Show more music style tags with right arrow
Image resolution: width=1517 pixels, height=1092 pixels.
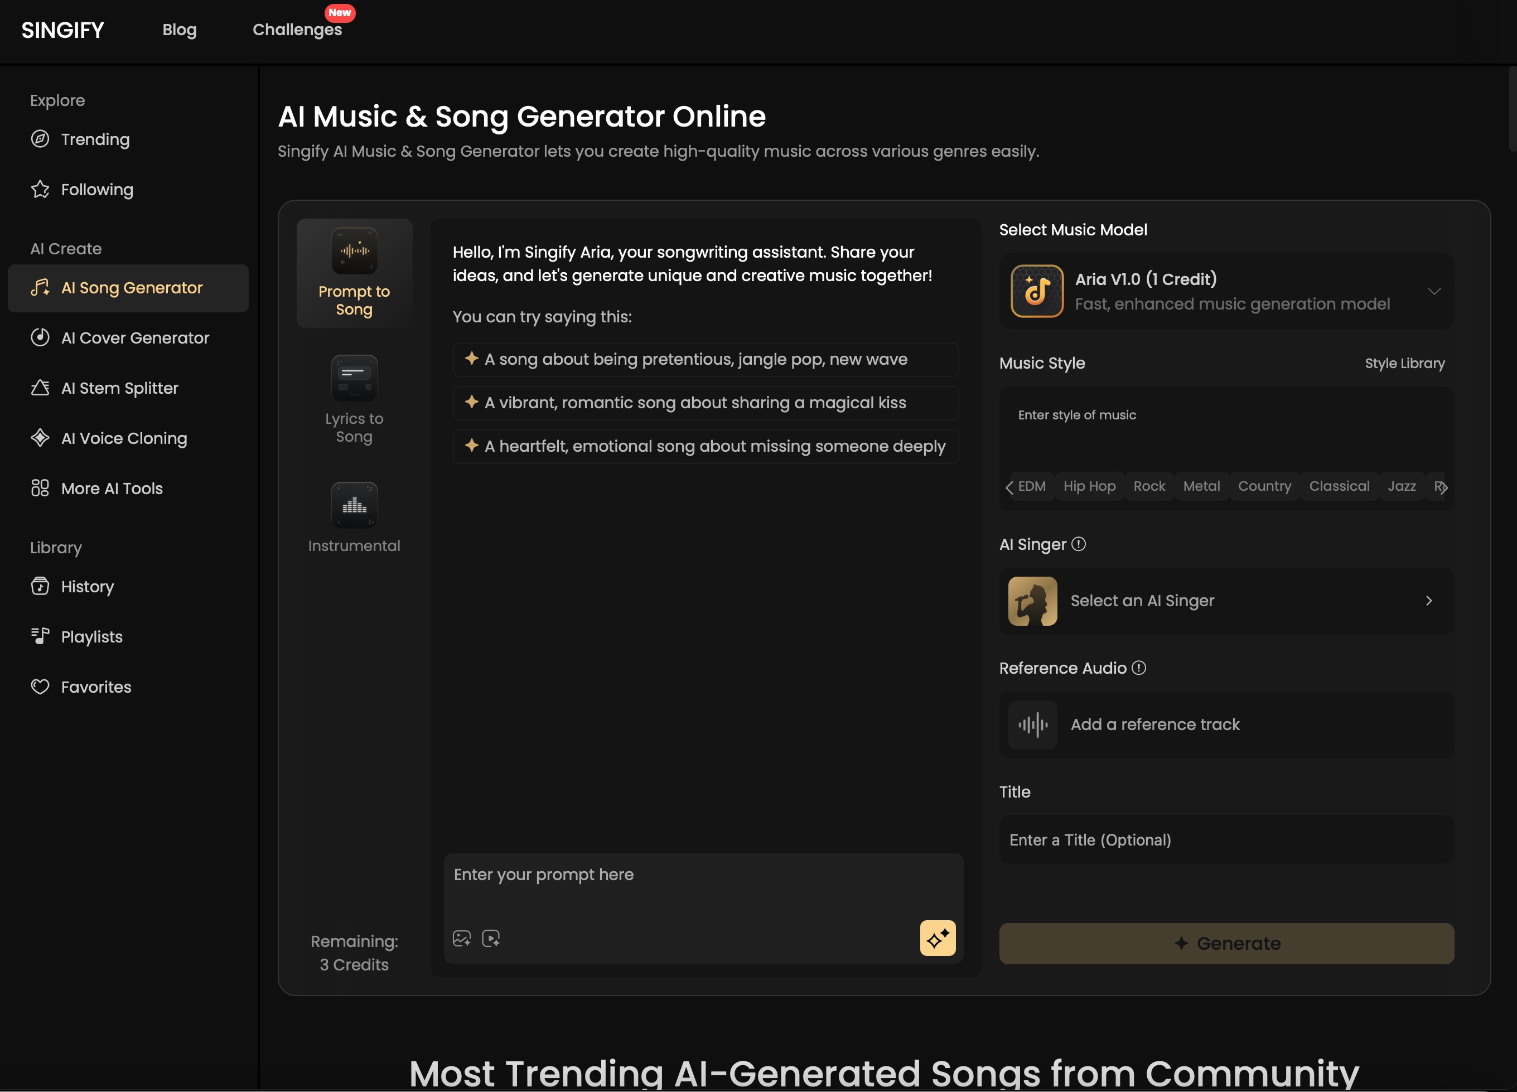[1443, 487]
